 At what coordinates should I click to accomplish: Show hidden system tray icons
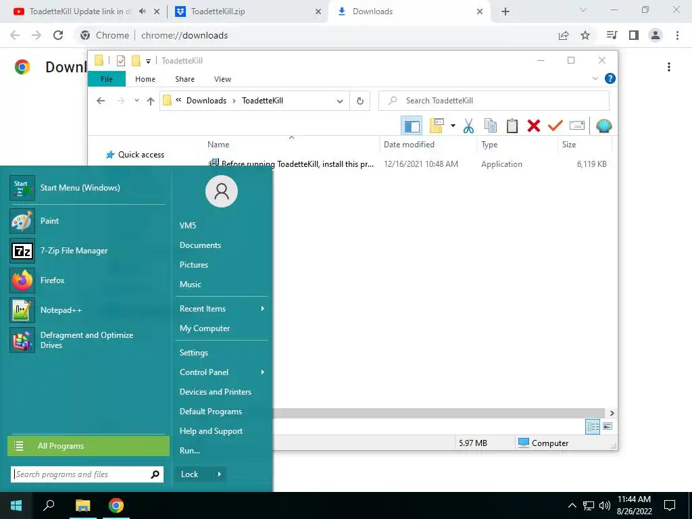click(572, 505)
